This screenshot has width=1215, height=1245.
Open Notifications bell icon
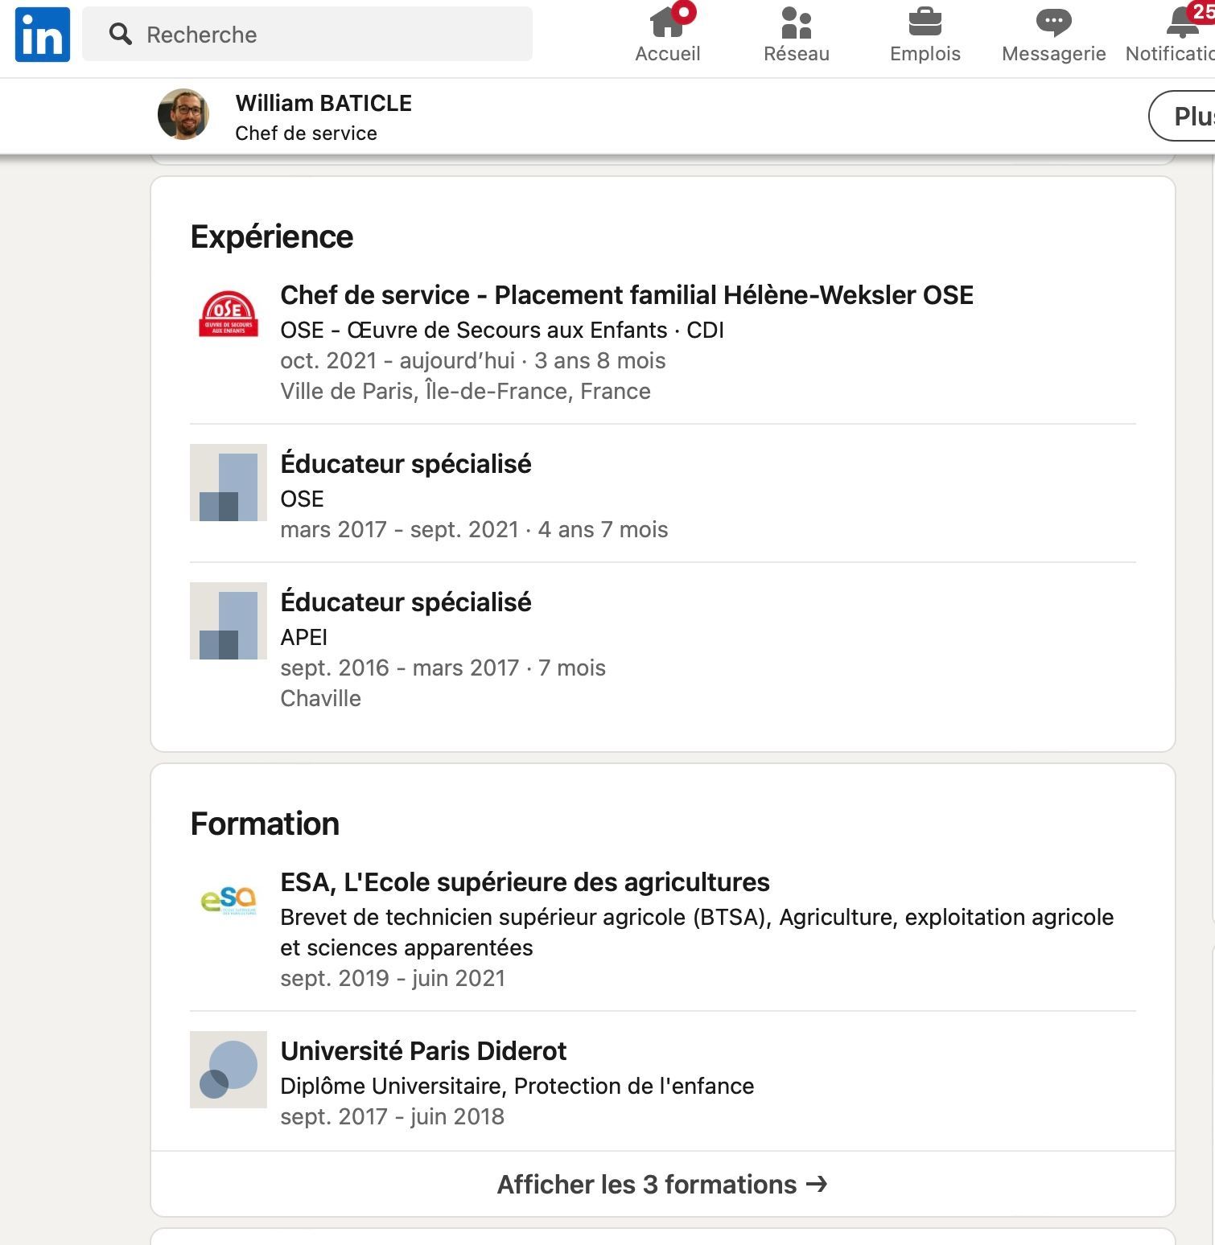(1182, 23)
